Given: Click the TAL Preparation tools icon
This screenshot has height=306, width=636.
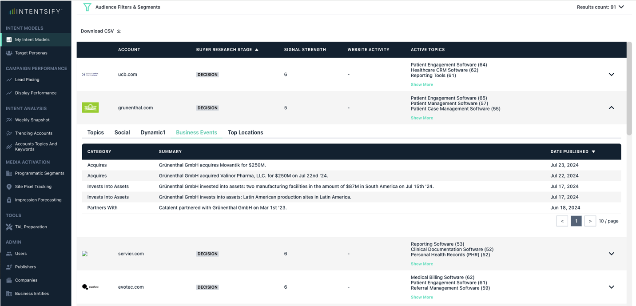Looking at the screenshot, I should (9, 227).
